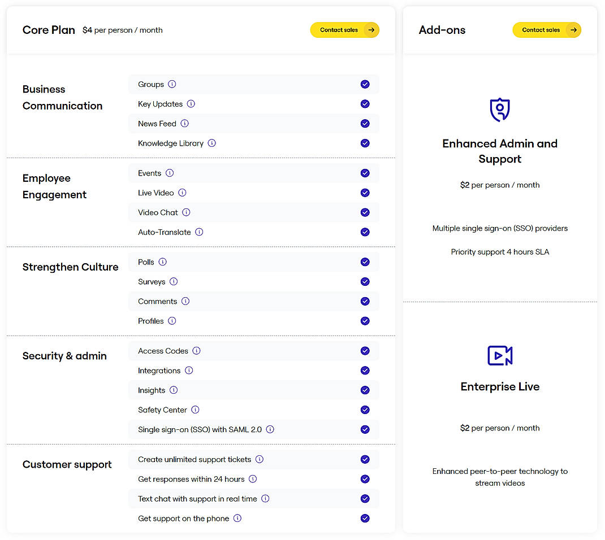Click the info icon beside Safety Center
605x540 pixels.
[195, 410]
